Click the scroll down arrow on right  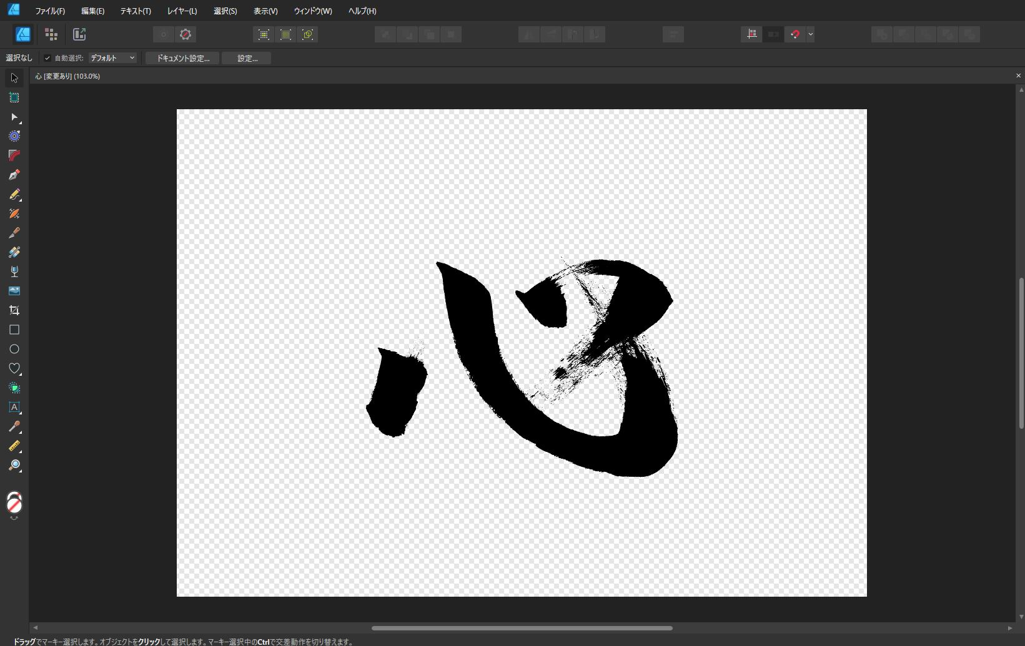click(1021, 617)
